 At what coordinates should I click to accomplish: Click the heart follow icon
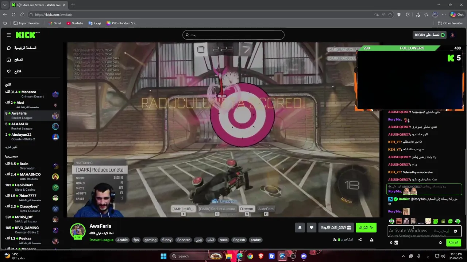click(311, 228)
